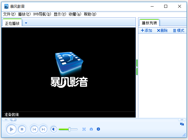Image resolution: width=188 pixels, height=140 pixels.
Task: Toggle fullscreen mode icon
Action: tap(84, 129)
